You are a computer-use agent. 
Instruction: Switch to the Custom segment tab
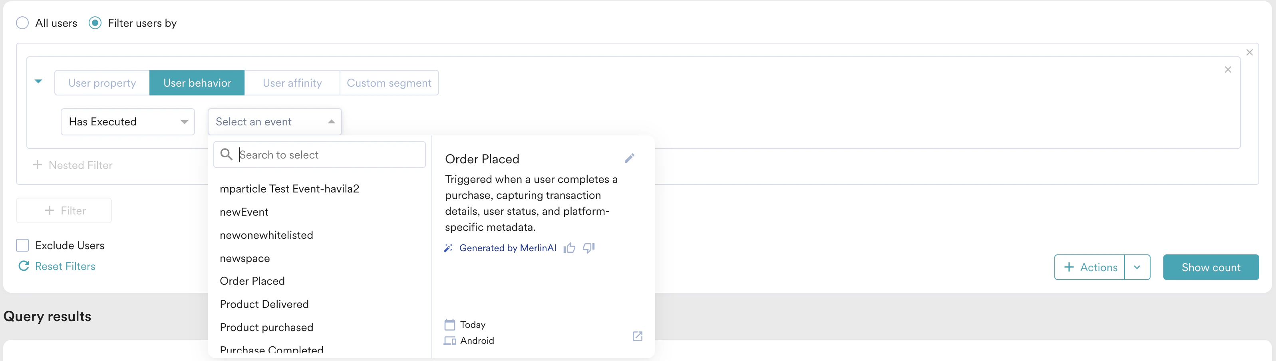pos(390,83)
